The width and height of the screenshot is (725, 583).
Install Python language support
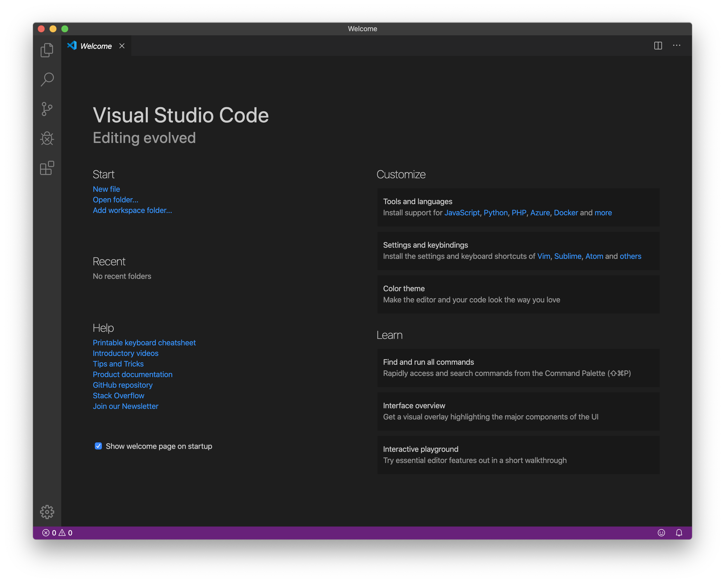[x=496, y=213]
